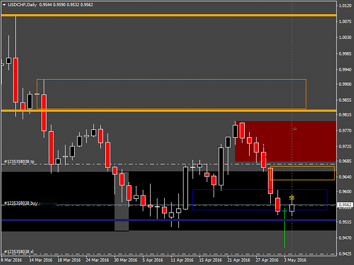Click the 3 May 2016 date label
354x265 pixels.
coord(295,260)
